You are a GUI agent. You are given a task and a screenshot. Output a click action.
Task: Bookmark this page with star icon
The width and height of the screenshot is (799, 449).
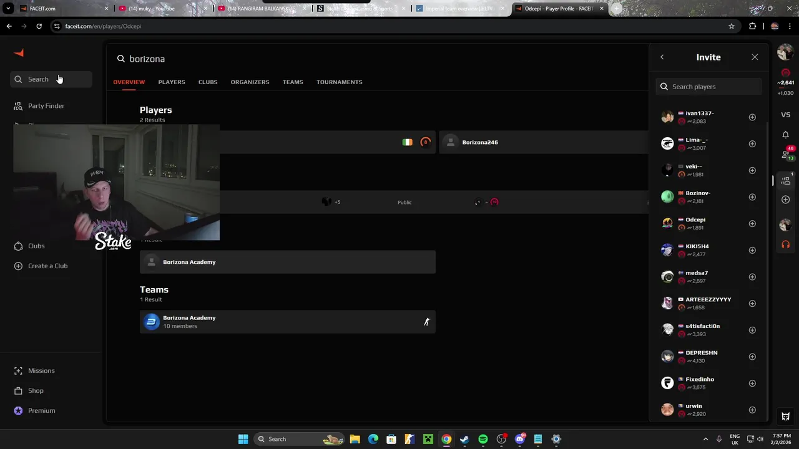pos(732,26)
